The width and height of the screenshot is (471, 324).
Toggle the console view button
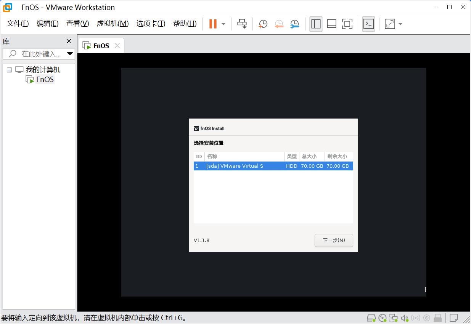pyautogui.click(x=368, y=24)
